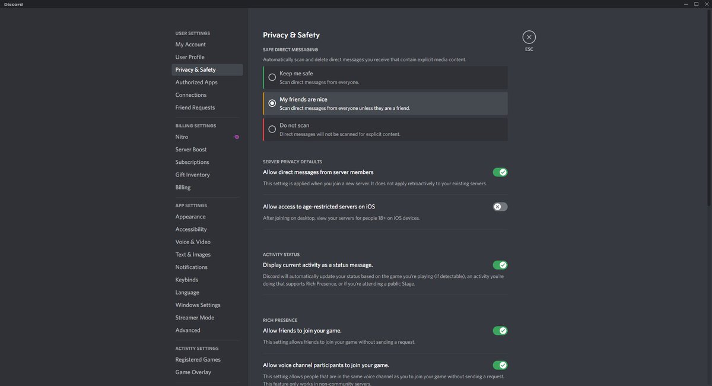The image size is (712, 386).
Task: Click the 'BILLING SETTINGS' sidebar header
Action: [196, 126]
